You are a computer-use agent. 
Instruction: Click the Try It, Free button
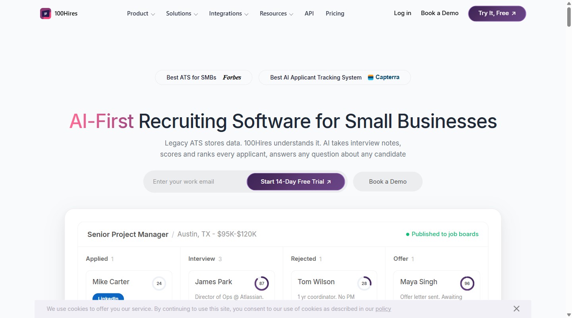tap(497, 14)
